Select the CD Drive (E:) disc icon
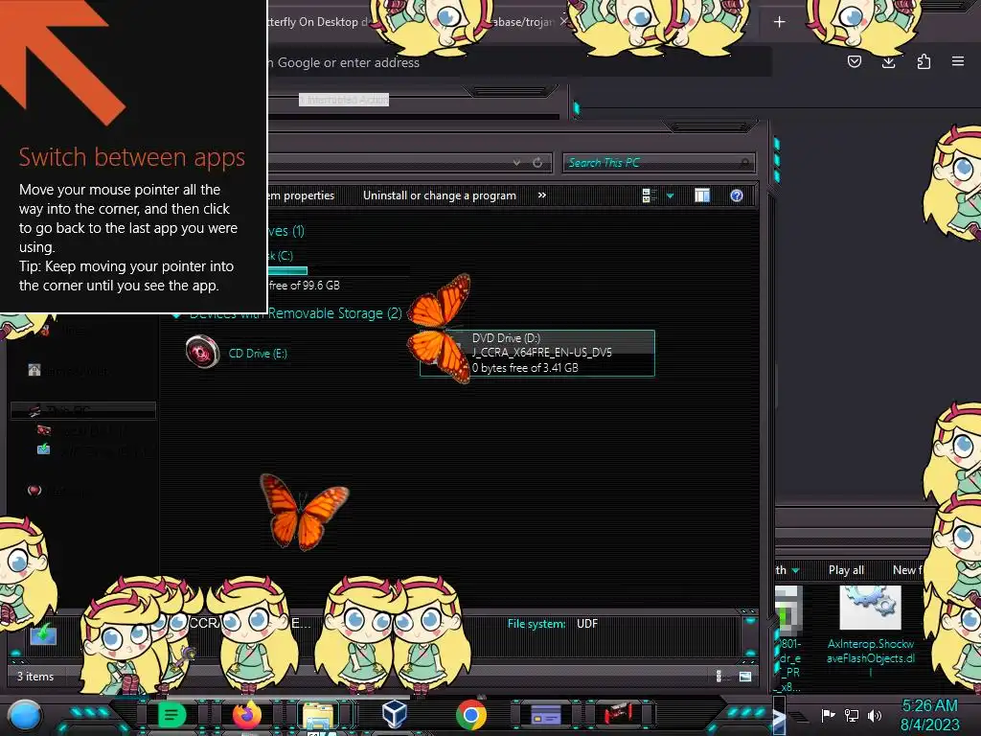Image resolution: width=981 pixels, height=736 pixels. (x=203, y=352)
